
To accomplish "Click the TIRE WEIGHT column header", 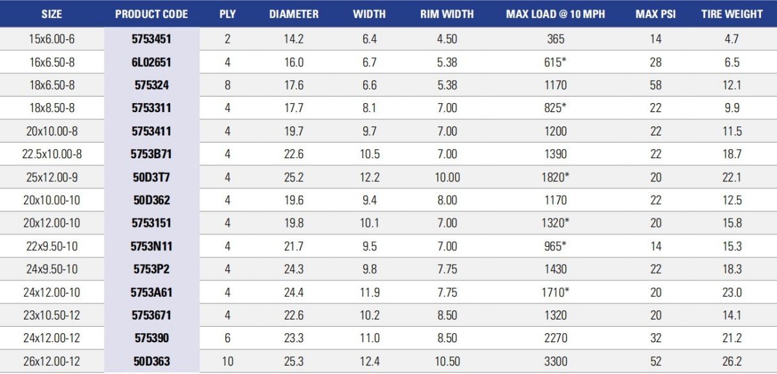I will coord(732,14).
